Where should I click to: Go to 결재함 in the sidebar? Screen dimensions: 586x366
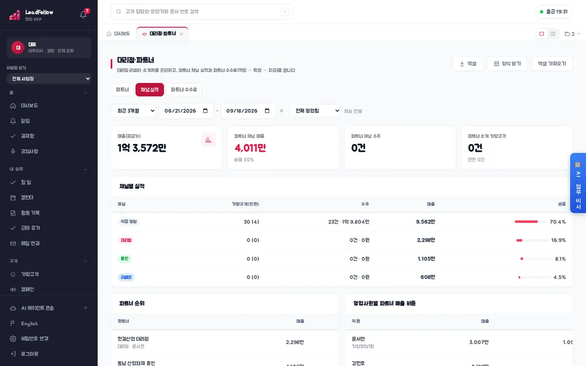(49, 136)
